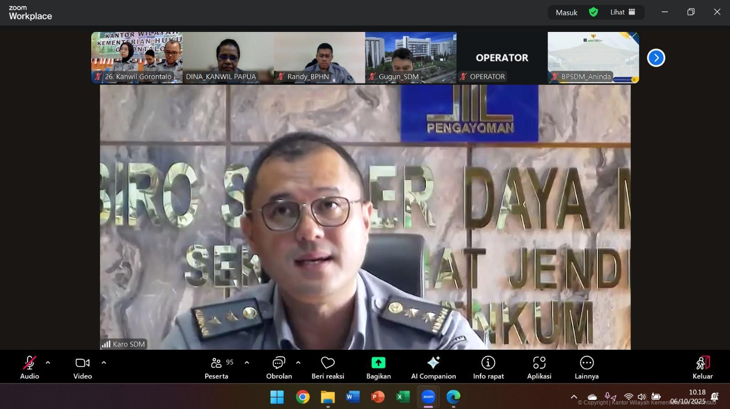Expand the Peserta options arrow

(x=247, y=363)
